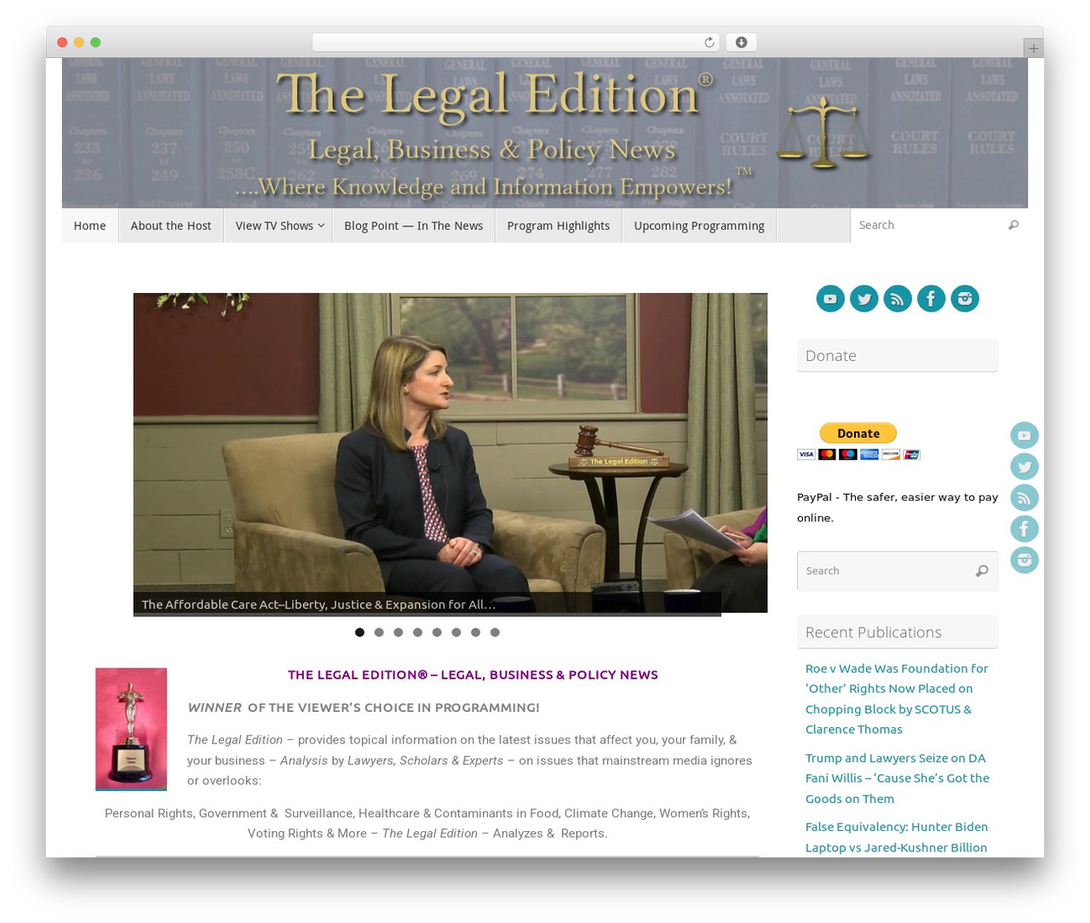1090x923 pixels.
Task: Click the 'Winner of the Viewer's Choice' line
Action: (x=363, y=708)
